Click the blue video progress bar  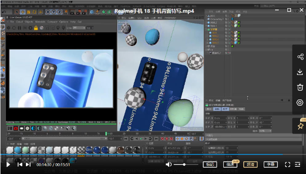pos(141,154)
